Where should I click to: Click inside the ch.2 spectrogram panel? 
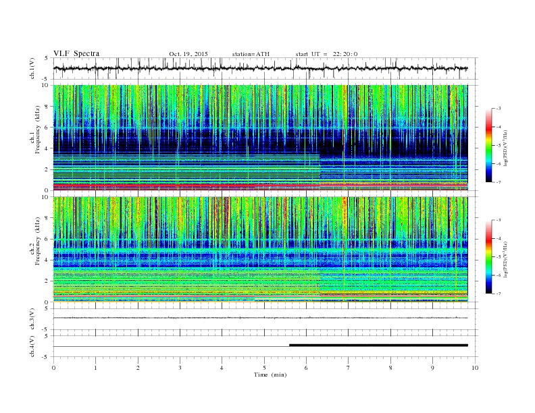pyautogui.click(x=260, y=250)
